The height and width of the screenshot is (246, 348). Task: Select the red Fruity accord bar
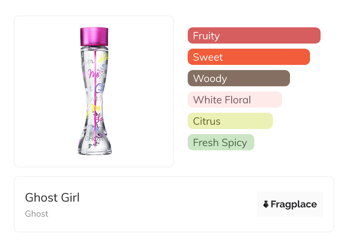[x=254, y=36]
